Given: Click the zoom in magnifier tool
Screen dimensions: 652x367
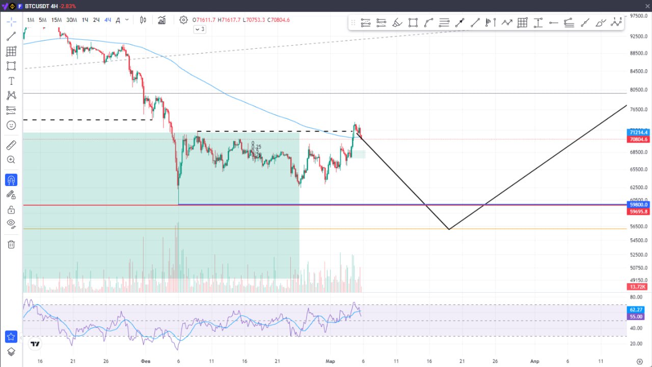Looking at the screenshot, I should point(11,160).
